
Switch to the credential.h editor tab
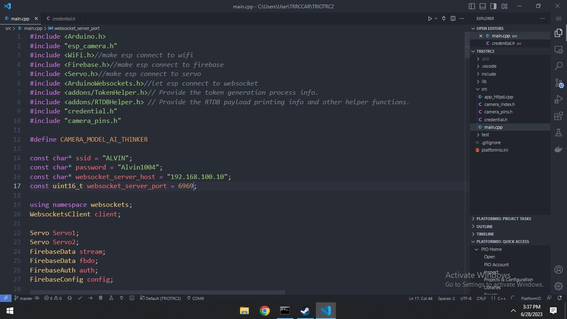point(64,19)
